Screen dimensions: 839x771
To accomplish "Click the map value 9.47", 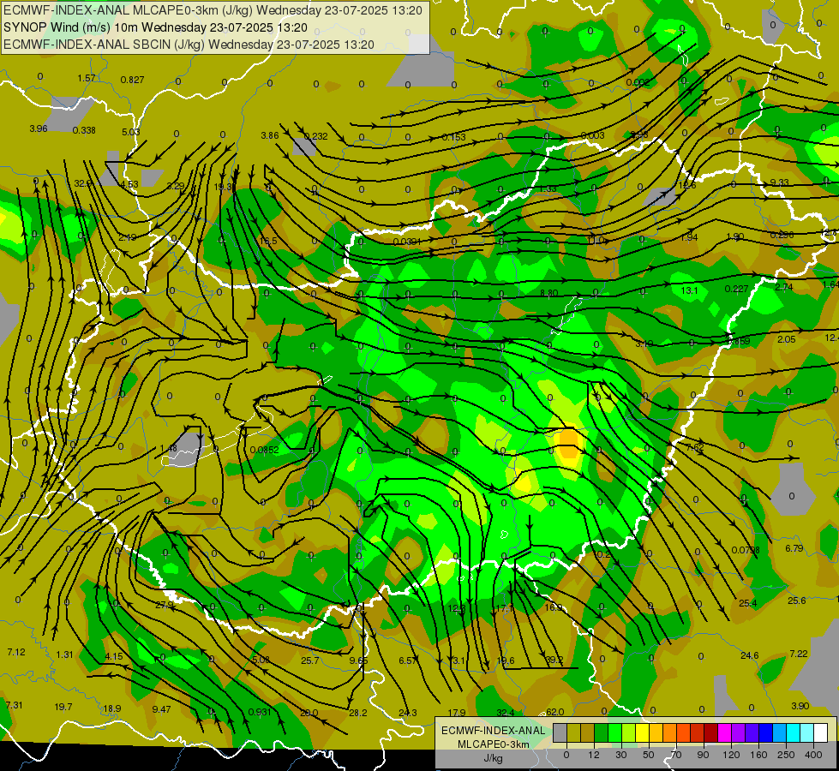I will click(x=161, y=709).
